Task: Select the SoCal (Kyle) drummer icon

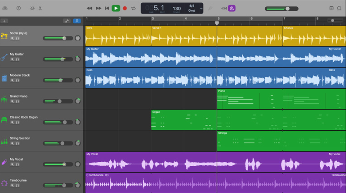Action: (4, 36)
